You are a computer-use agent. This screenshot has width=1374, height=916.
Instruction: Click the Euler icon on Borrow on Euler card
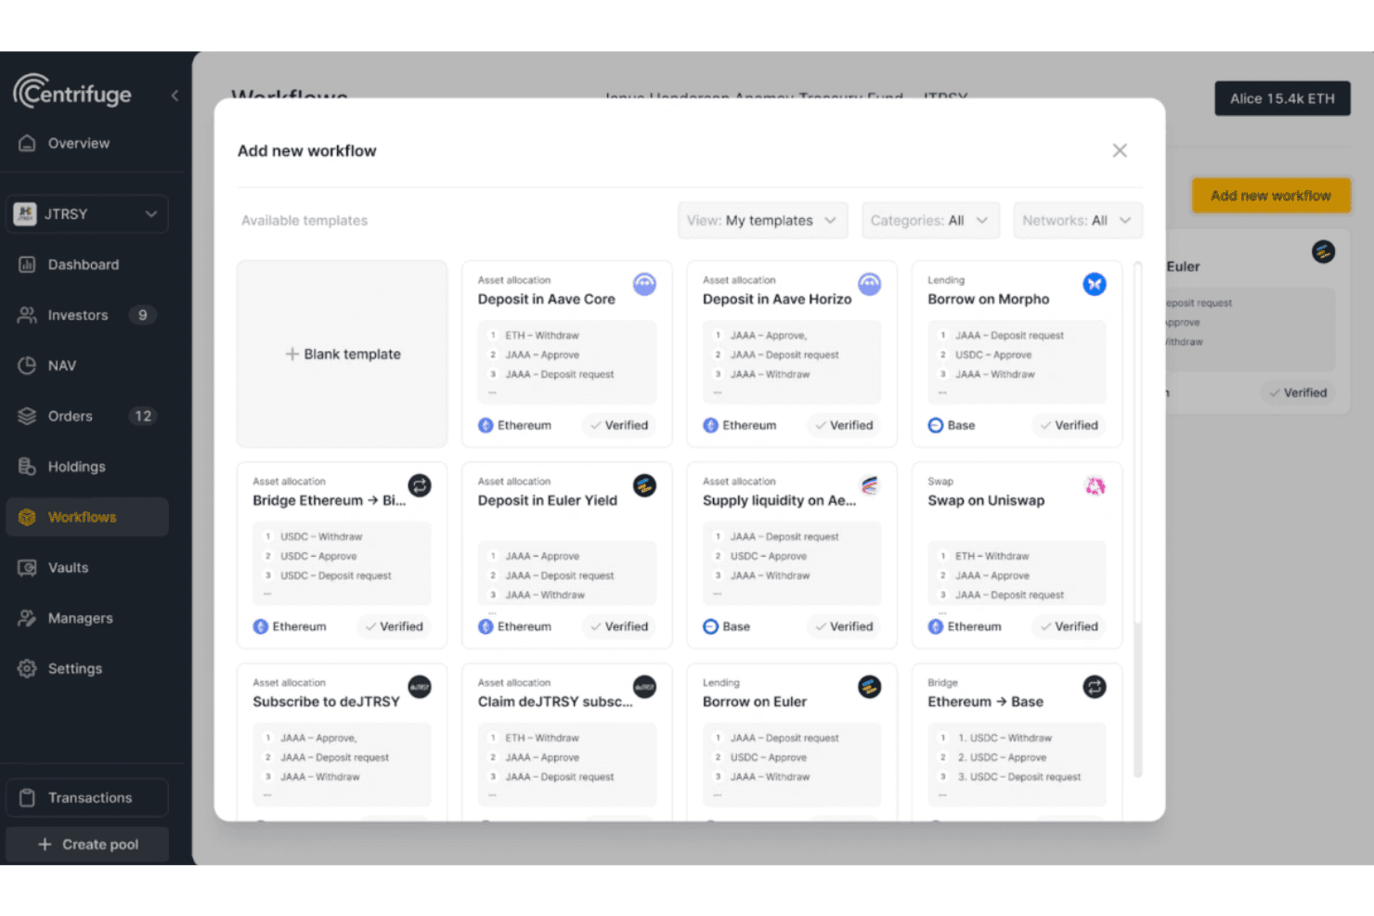869,687
